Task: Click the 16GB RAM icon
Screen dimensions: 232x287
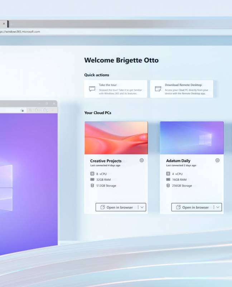Action: 168,179
